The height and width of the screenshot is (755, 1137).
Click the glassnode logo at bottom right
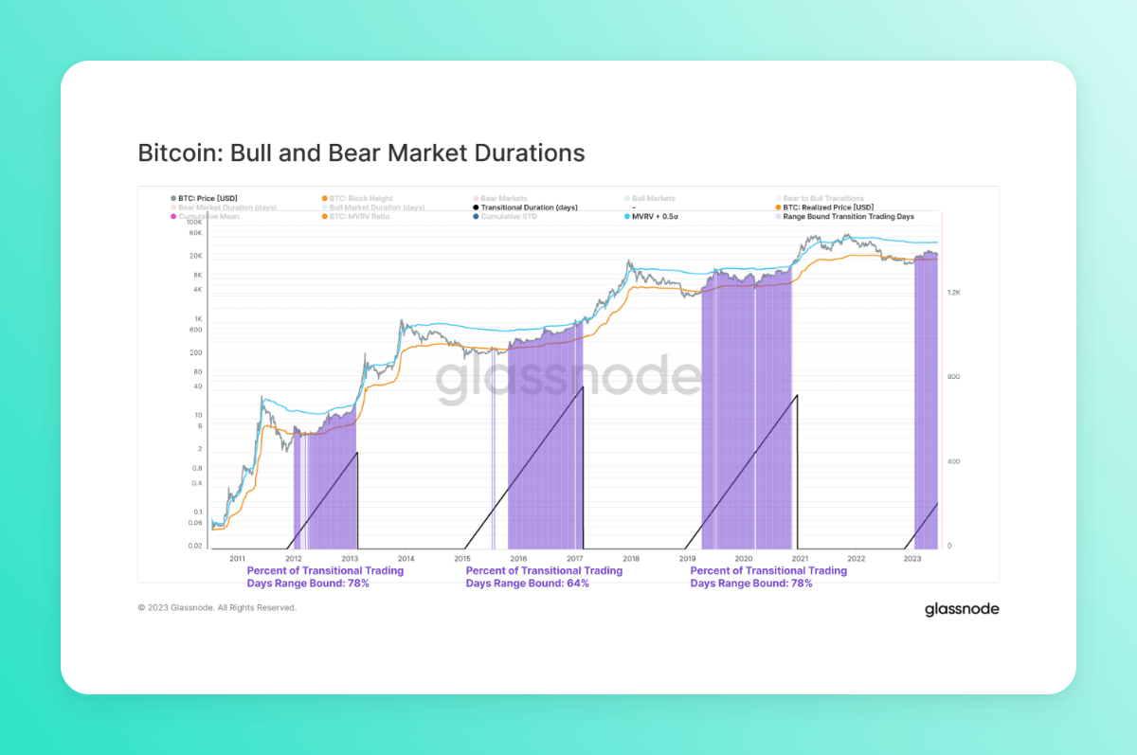pos(962,609)
